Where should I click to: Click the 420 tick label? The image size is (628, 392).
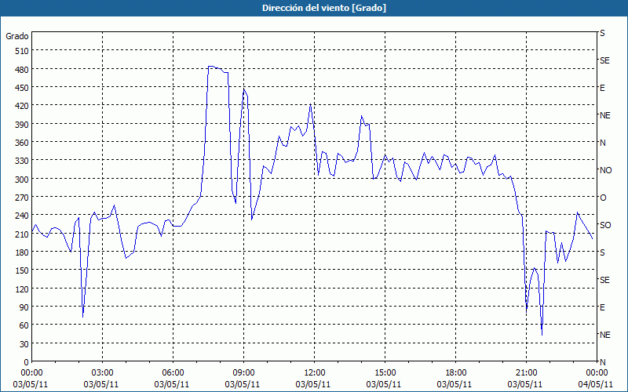click(22, 106)
